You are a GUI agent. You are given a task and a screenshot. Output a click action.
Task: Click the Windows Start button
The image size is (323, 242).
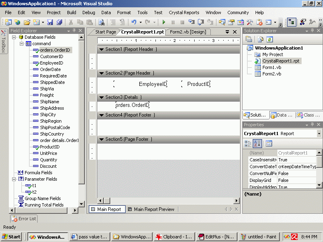[12, 237]
